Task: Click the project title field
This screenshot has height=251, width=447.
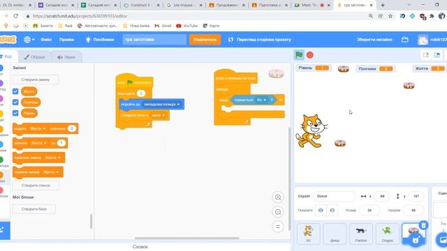Action: [154, 40]
